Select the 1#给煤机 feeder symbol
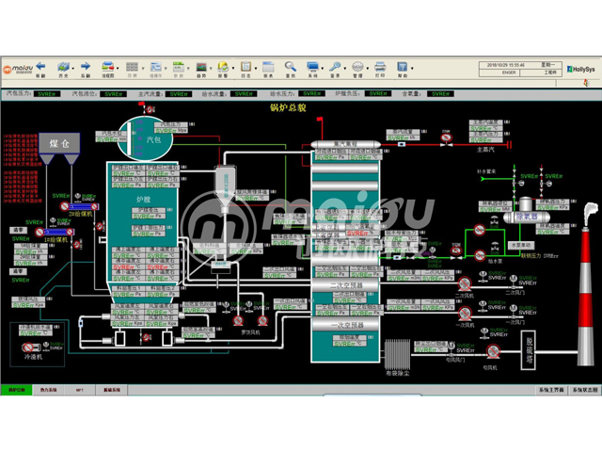This screenshot has height=452, width=602. tap(55, 233)
